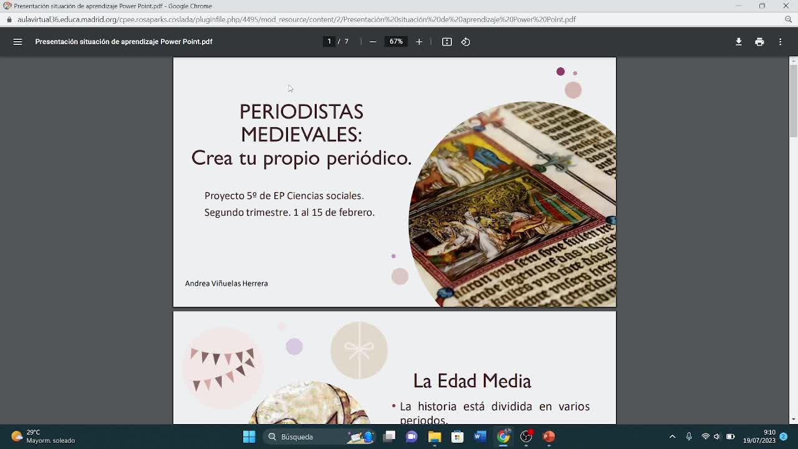Rotate the PDF counterclockwise
Viewport: 798px width, 449px height.
point(466,42)
